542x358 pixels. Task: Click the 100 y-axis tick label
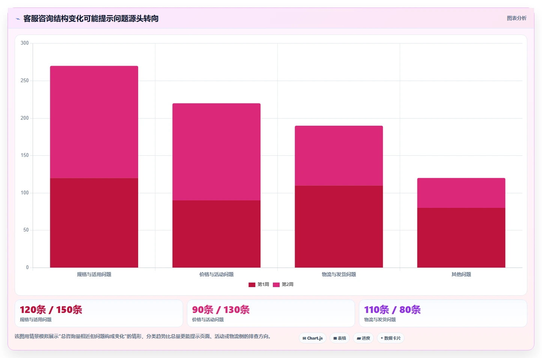25,193
